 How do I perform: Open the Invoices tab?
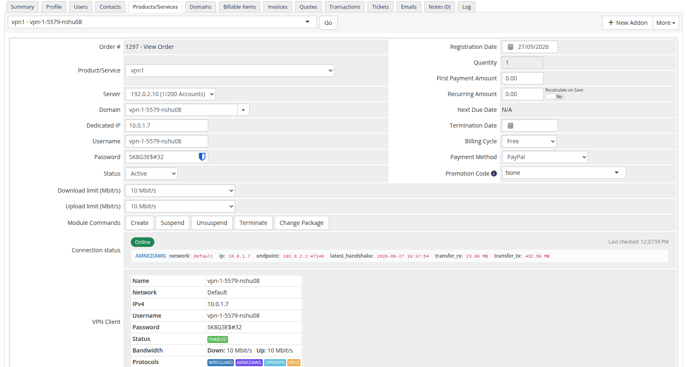(x=278, y=7)
